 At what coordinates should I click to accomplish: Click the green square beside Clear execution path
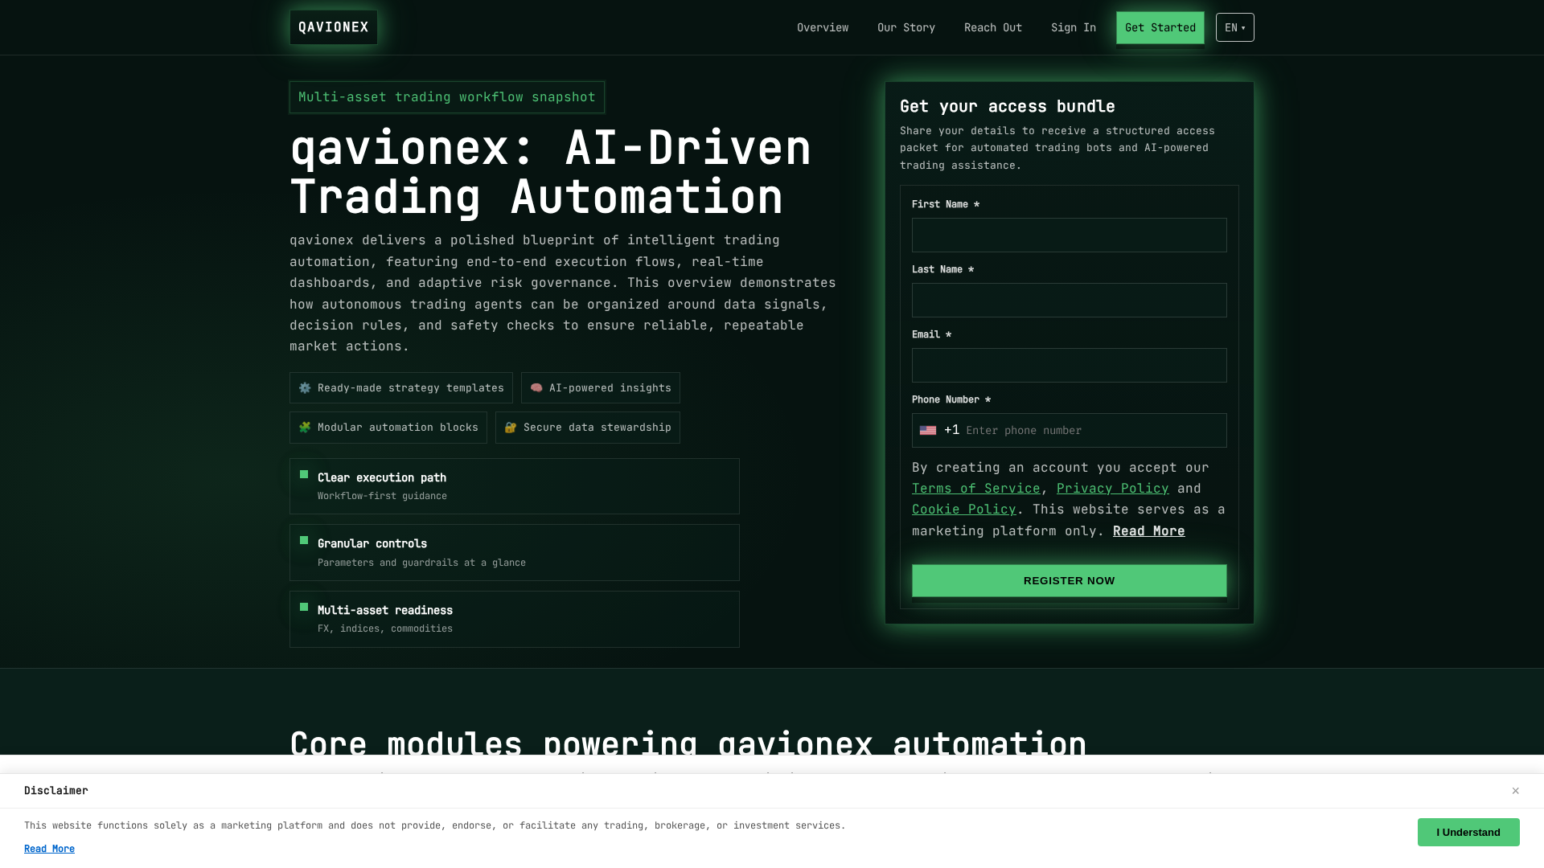304,474
